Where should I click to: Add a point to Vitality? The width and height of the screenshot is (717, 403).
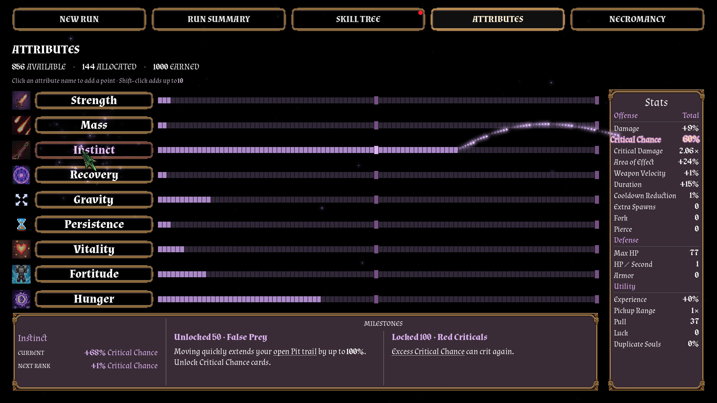pos(94,249)
